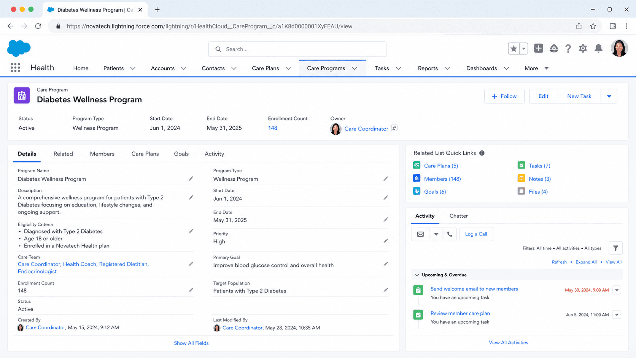The height and width of the screenshot is (358, 636).
Task: Click the browser address bar URL
Action: pos(209,26)
